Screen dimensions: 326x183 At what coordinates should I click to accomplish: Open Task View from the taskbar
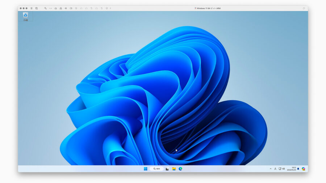pyautogui.click(x=167, y=169)
